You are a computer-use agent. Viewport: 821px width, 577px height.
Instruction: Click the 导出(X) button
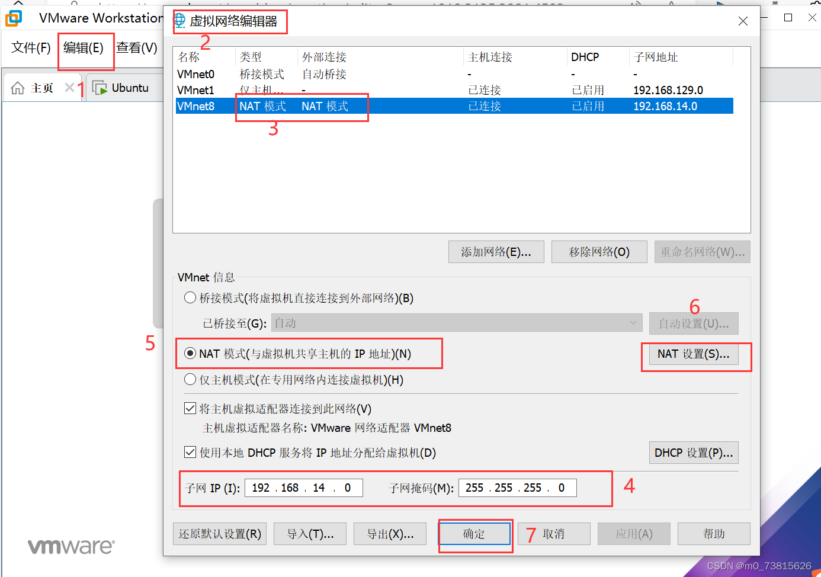click(390, 533)
